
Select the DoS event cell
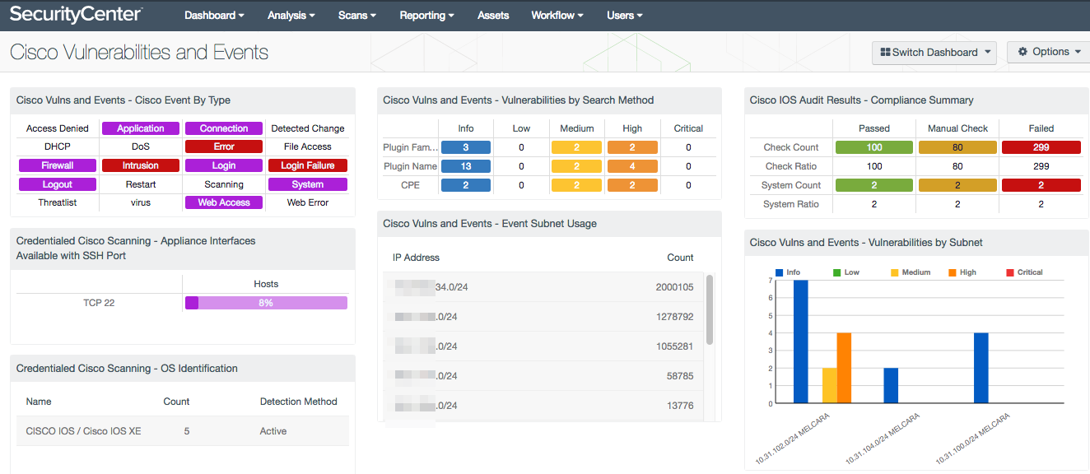coord(141,147)
